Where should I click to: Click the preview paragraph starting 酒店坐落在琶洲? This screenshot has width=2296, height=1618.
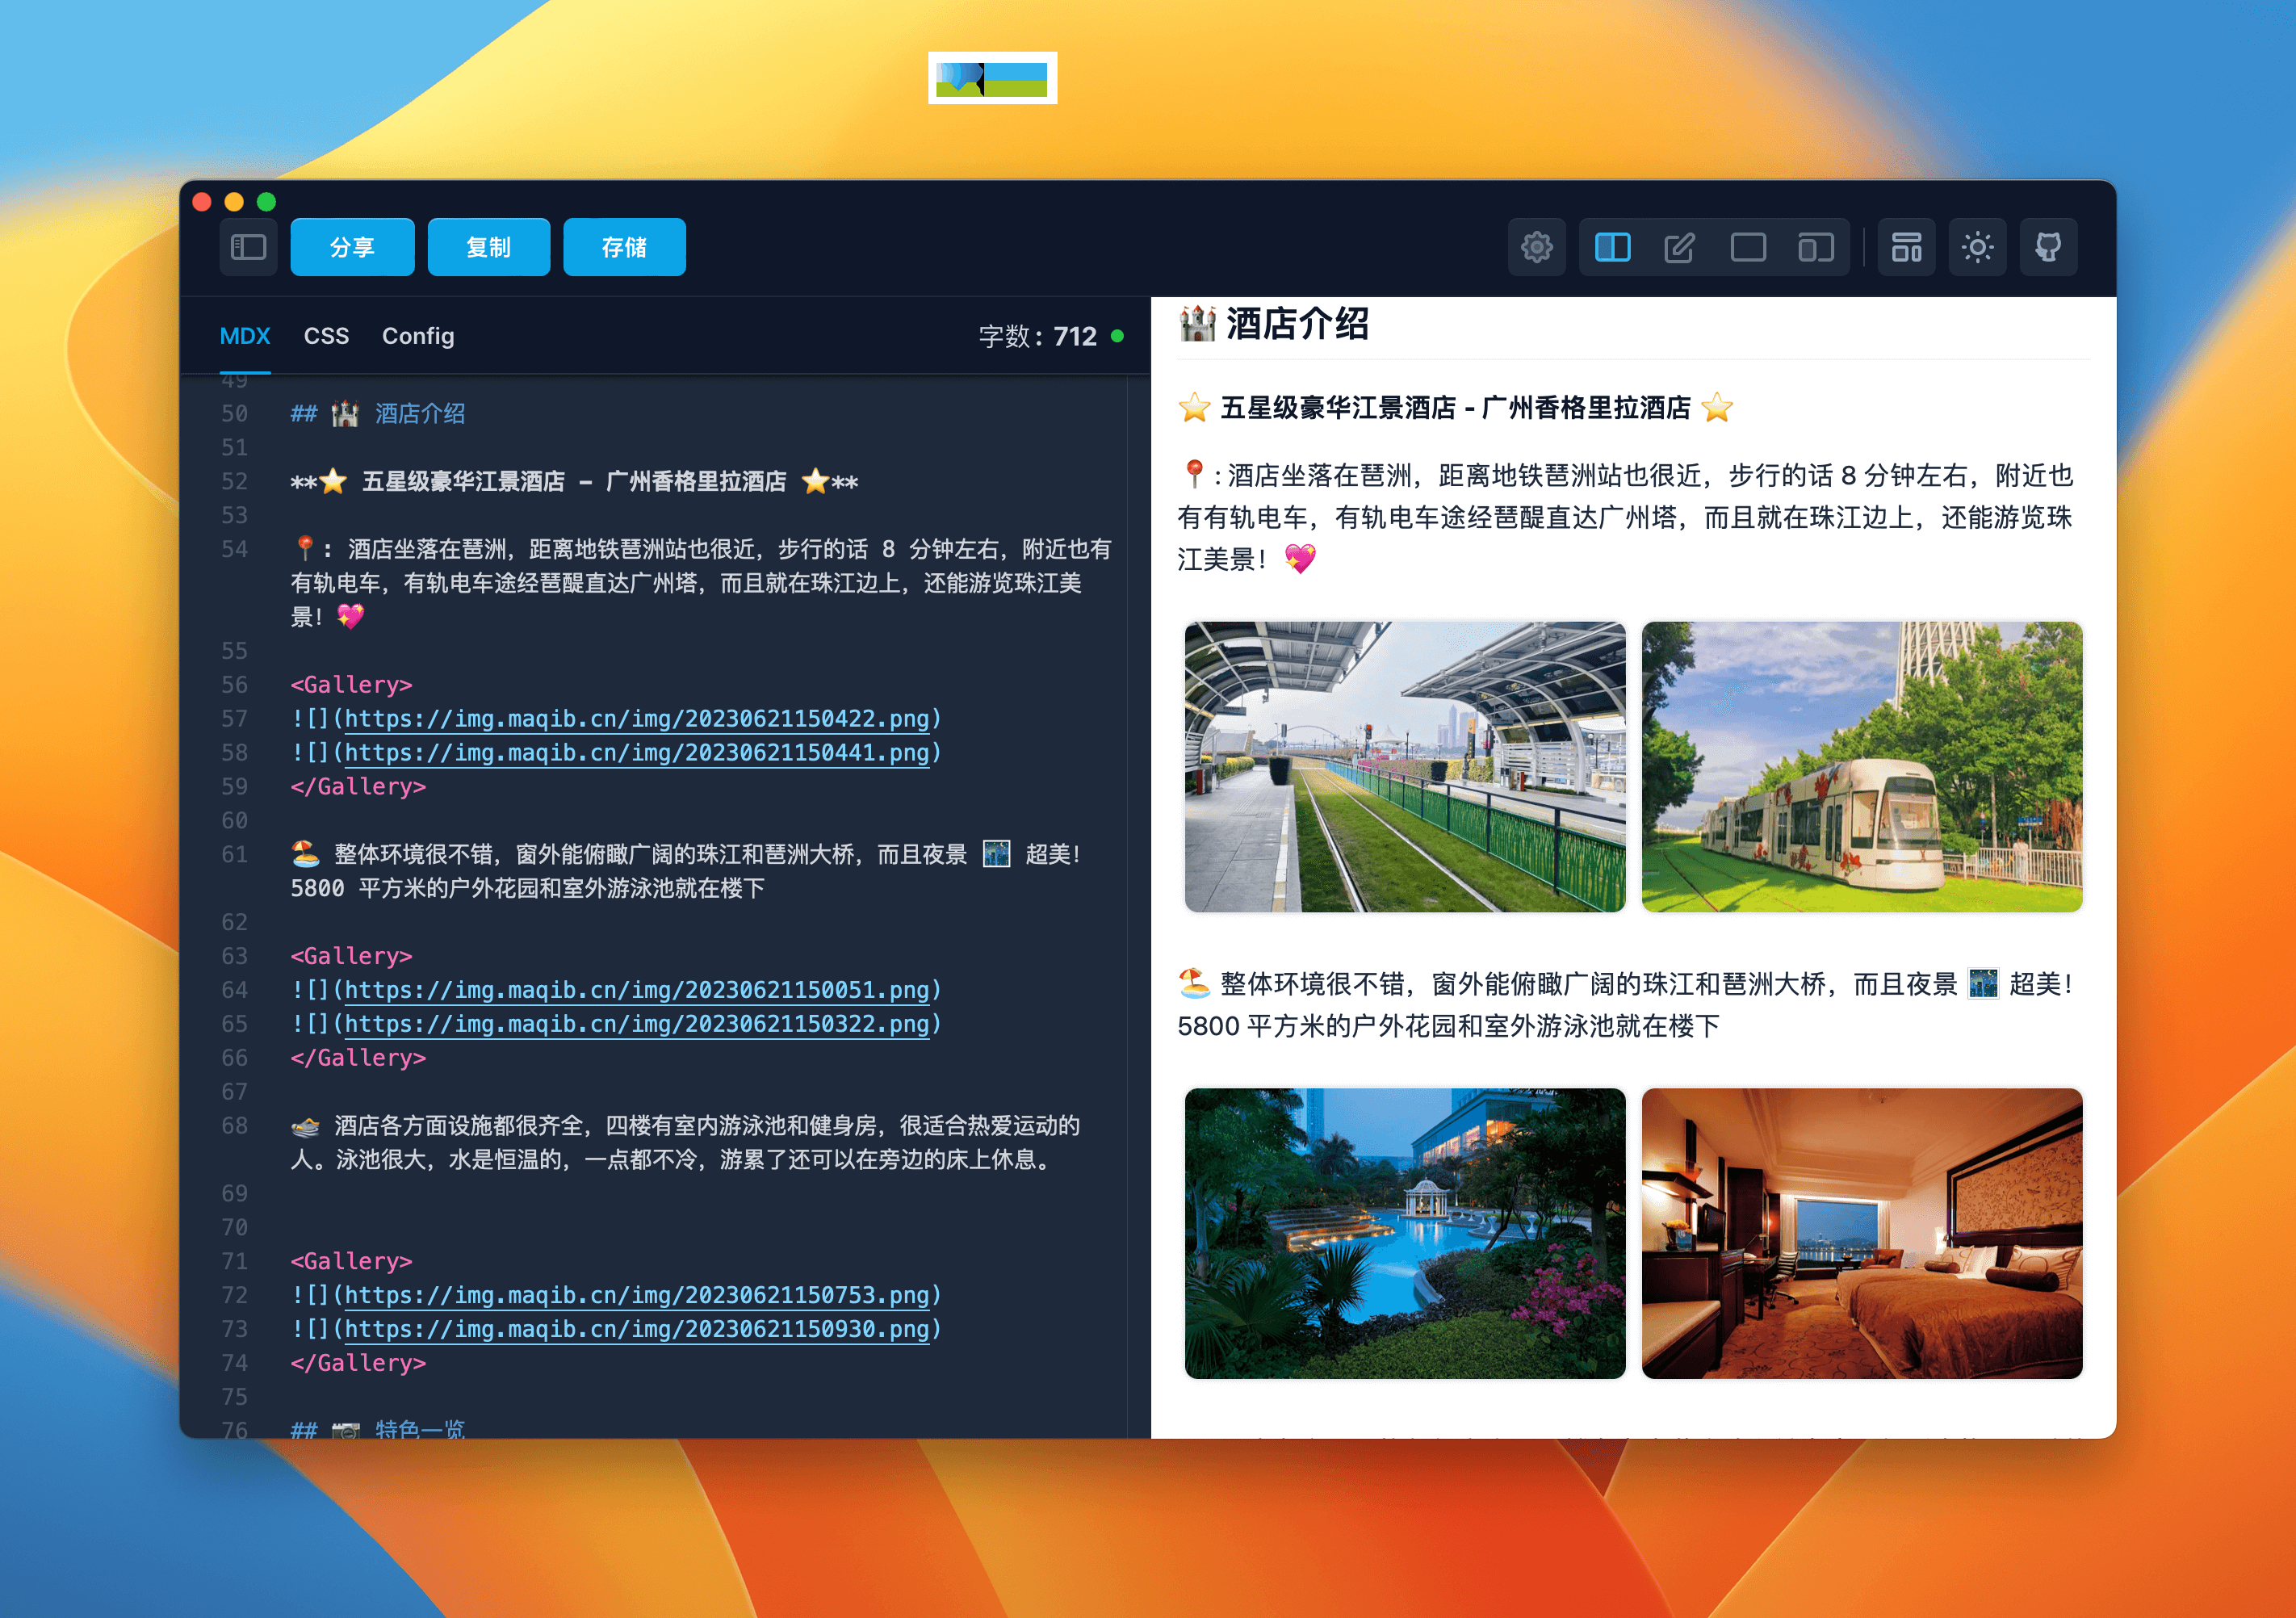(x=1625, y=517)
